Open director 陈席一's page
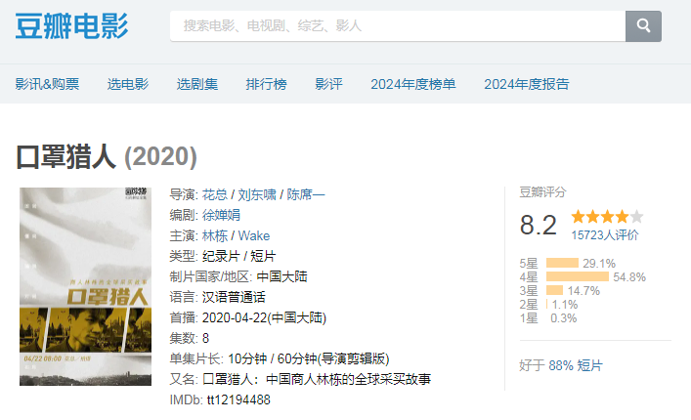 305,194
